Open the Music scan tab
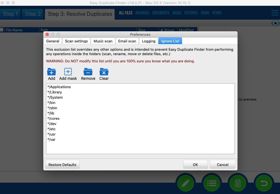This screenshot has height=194, width=280. click(103, 41)
